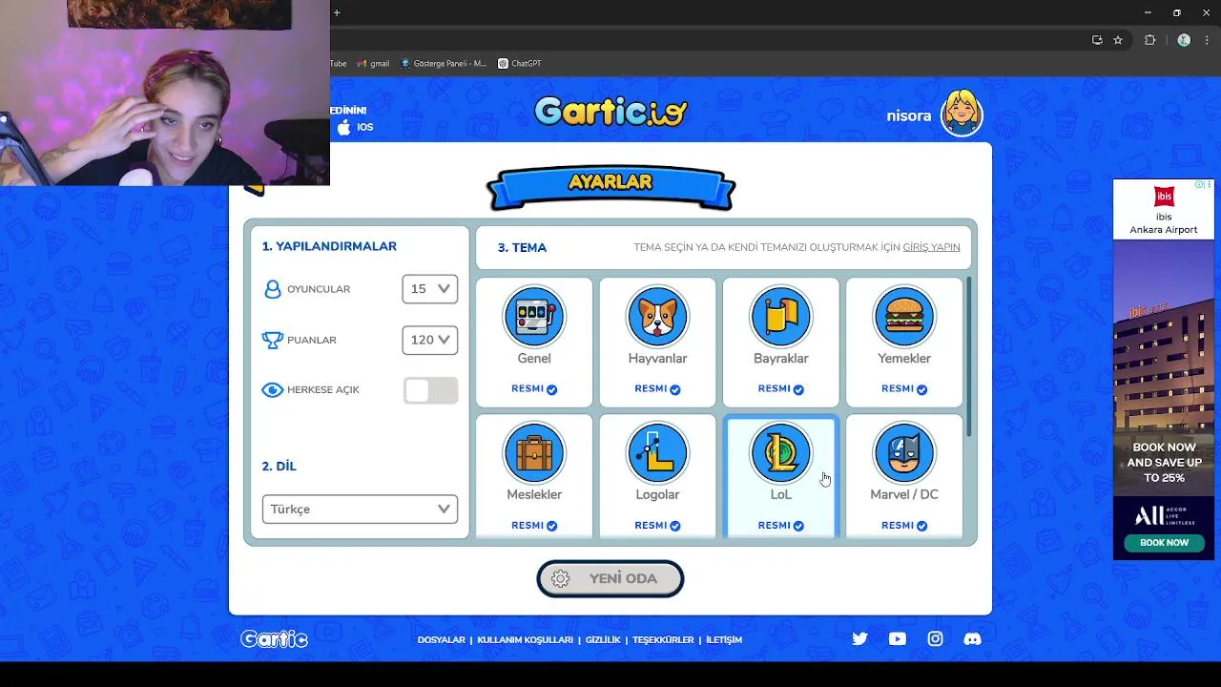Choose the Meslekler briefcase theme icon
This screenshot has height=687, width=1221.
(x=534, y=453)
